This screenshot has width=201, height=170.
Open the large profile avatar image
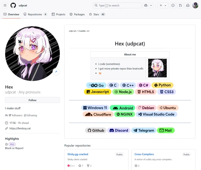pos(33,54)
